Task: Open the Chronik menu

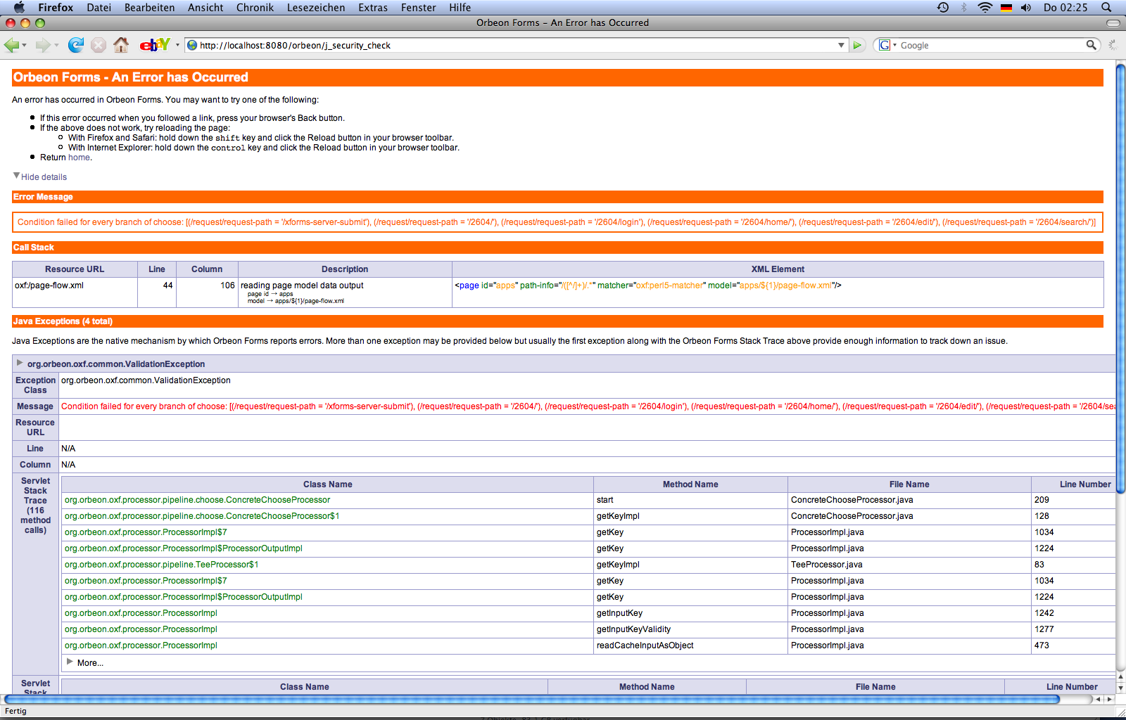Action: [x=255, y=8]
